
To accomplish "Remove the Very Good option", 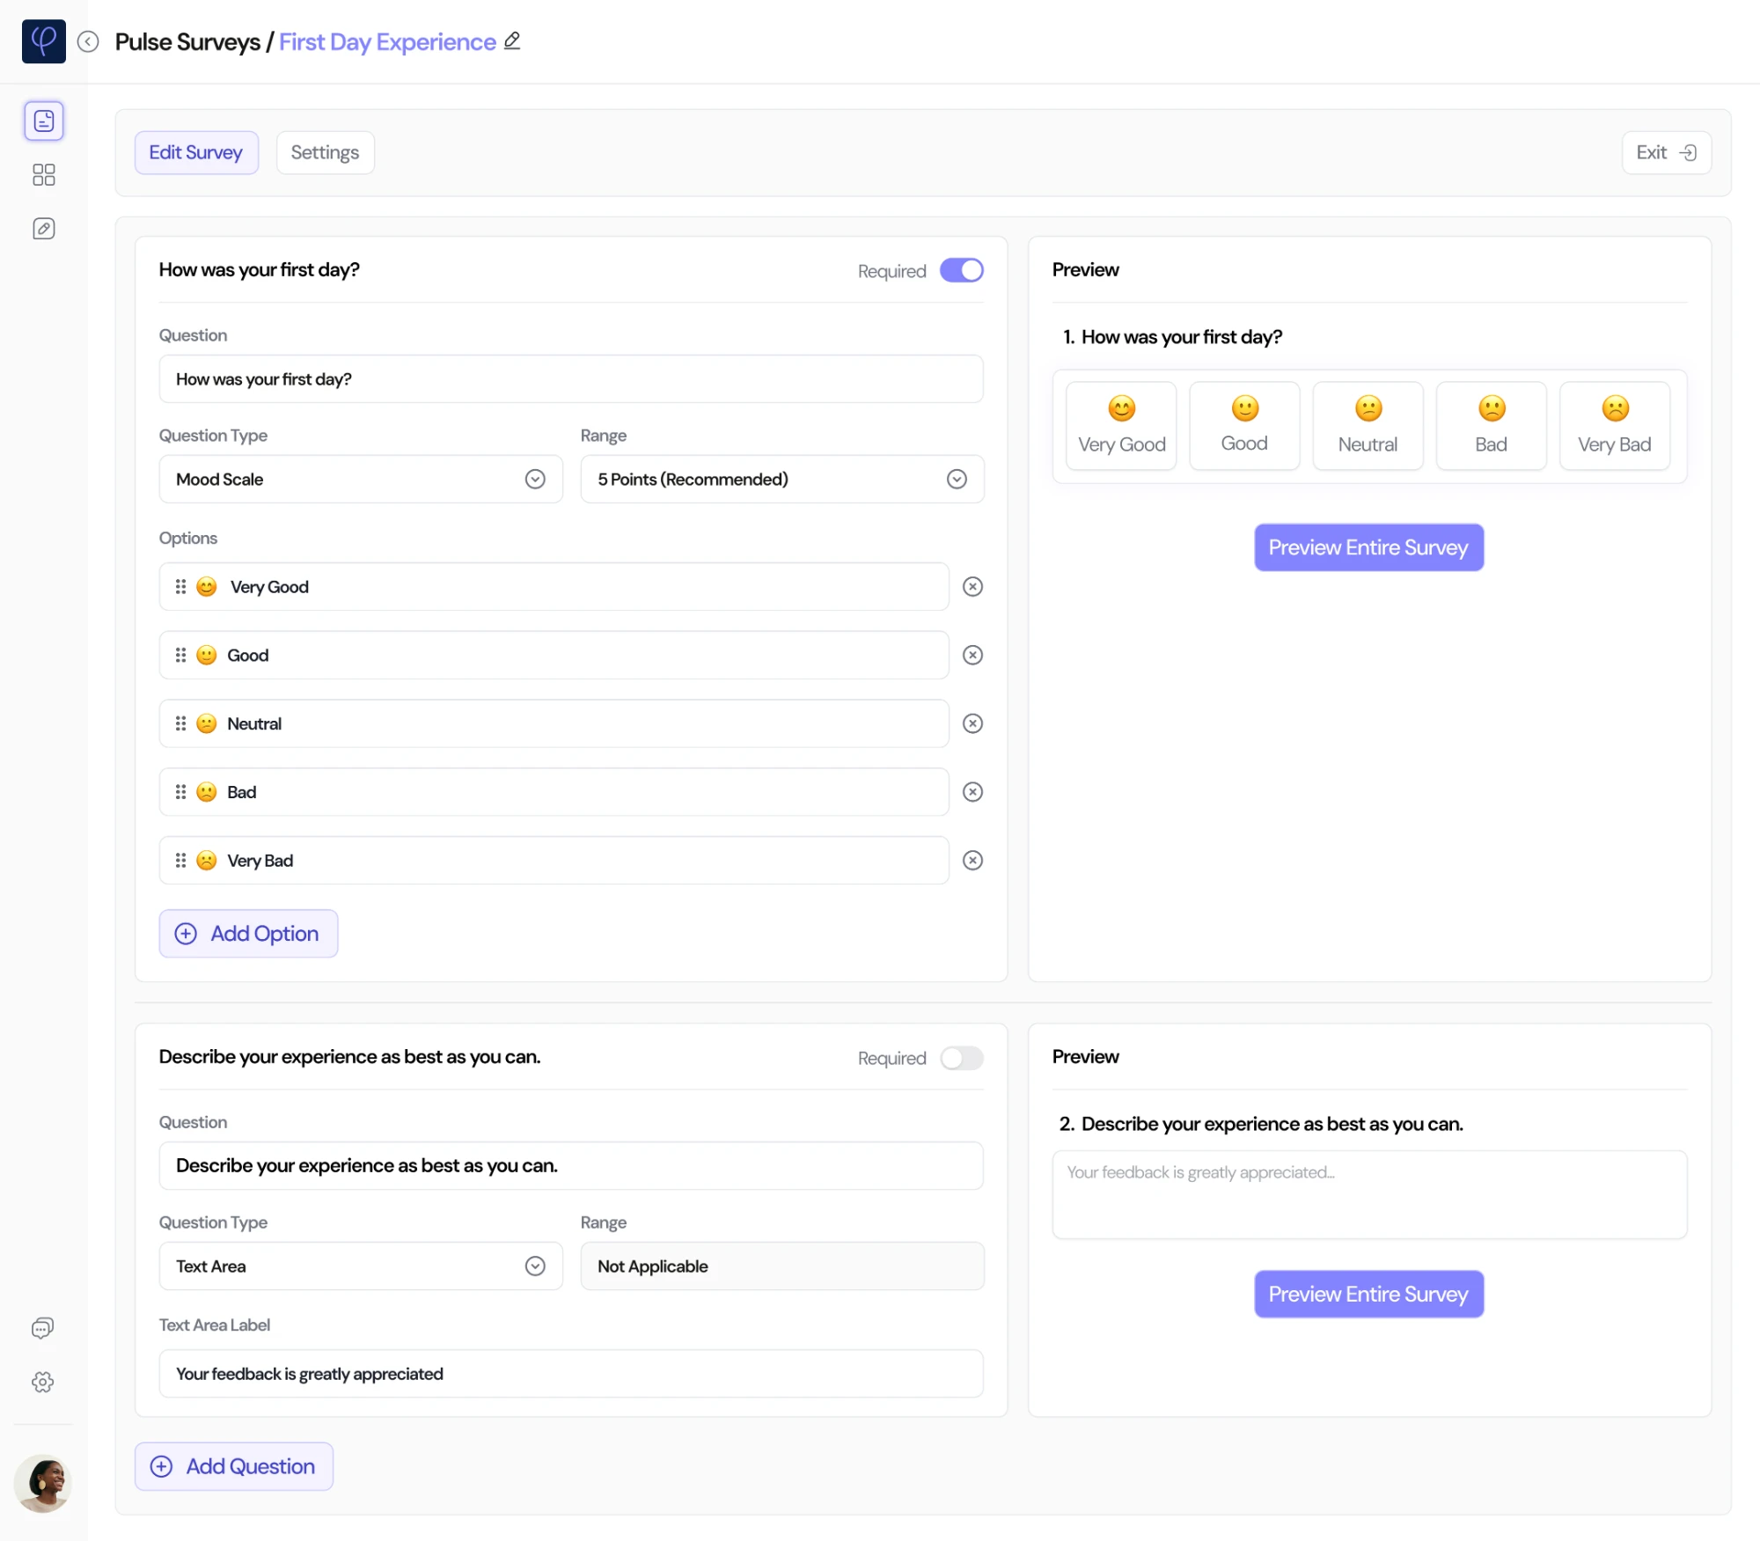I will pyautogui.click(x=972, y=587).
